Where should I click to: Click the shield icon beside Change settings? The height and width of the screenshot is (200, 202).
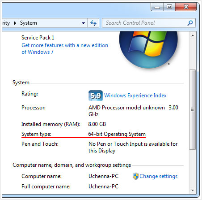[x=136, y=176]
